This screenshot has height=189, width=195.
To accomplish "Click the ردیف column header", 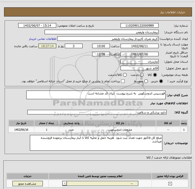I will point(184,123).
